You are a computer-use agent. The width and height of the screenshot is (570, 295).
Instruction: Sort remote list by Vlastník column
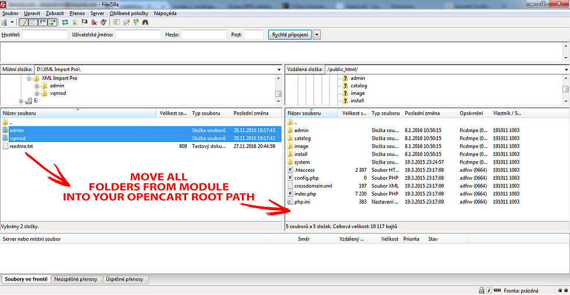(507, 113)
